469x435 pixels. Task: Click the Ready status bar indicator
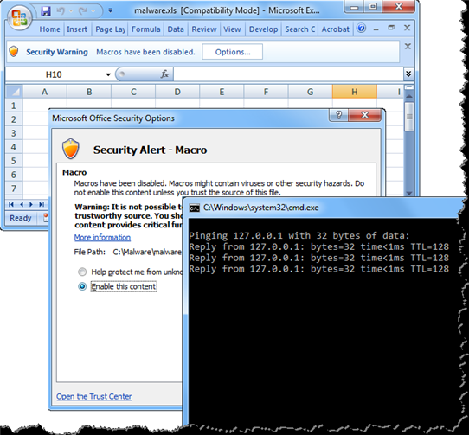tap(21, 218)
